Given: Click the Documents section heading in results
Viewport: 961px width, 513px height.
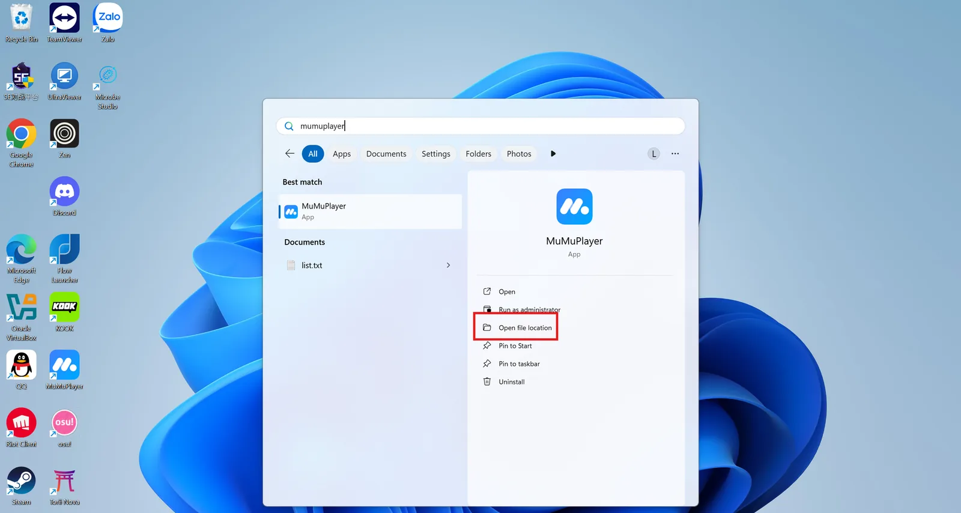Looking at the screenshot, I should pyautogui.click(x=305, y=242).
